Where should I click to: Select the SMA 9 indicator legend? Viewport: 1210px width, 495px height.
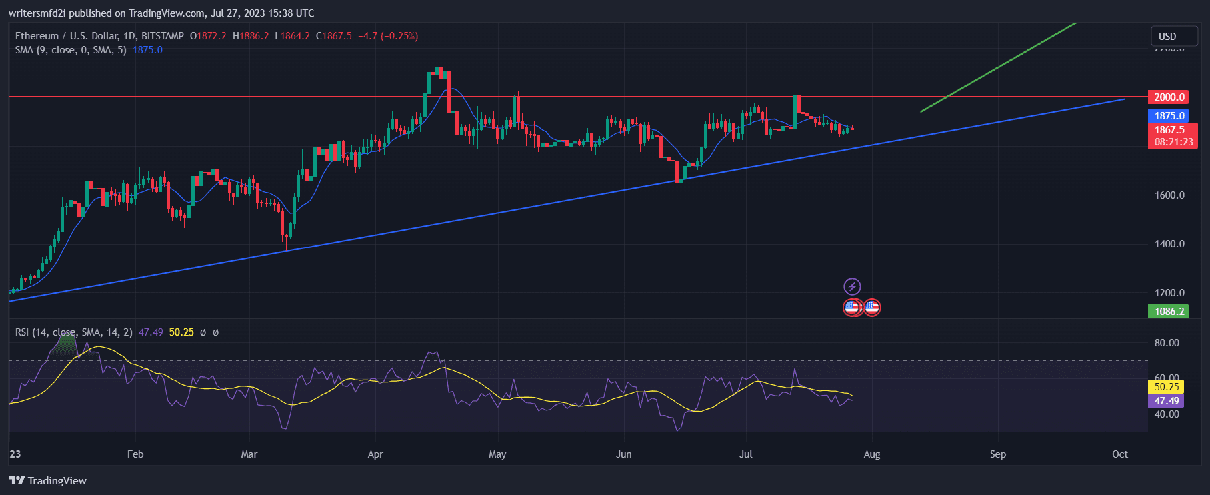70,50
